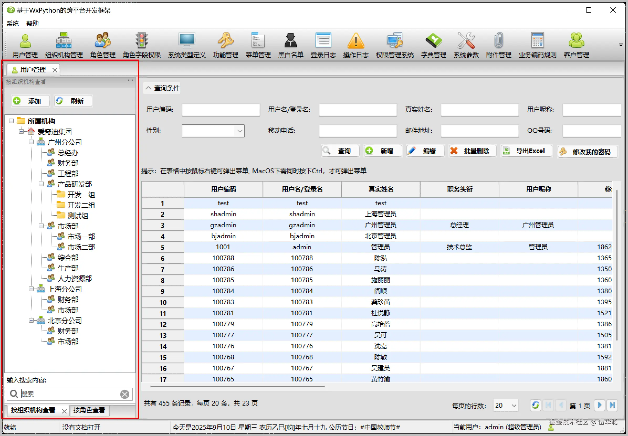Open the 性别 dropdown
Viewport: 628px width, 436px height.
(x=239, y=131)
